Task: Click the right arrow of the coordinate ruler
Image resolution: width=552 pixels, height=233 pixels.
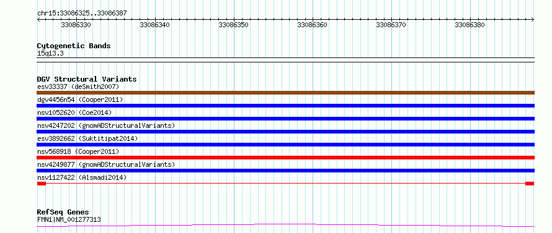Action: pyautogui.click(x=533, y=20)
